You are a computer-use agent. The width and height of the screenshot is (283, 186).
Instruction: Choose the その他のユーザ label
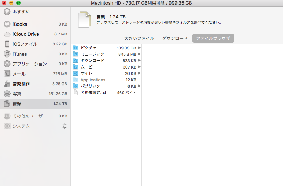[x=28, y=116]
